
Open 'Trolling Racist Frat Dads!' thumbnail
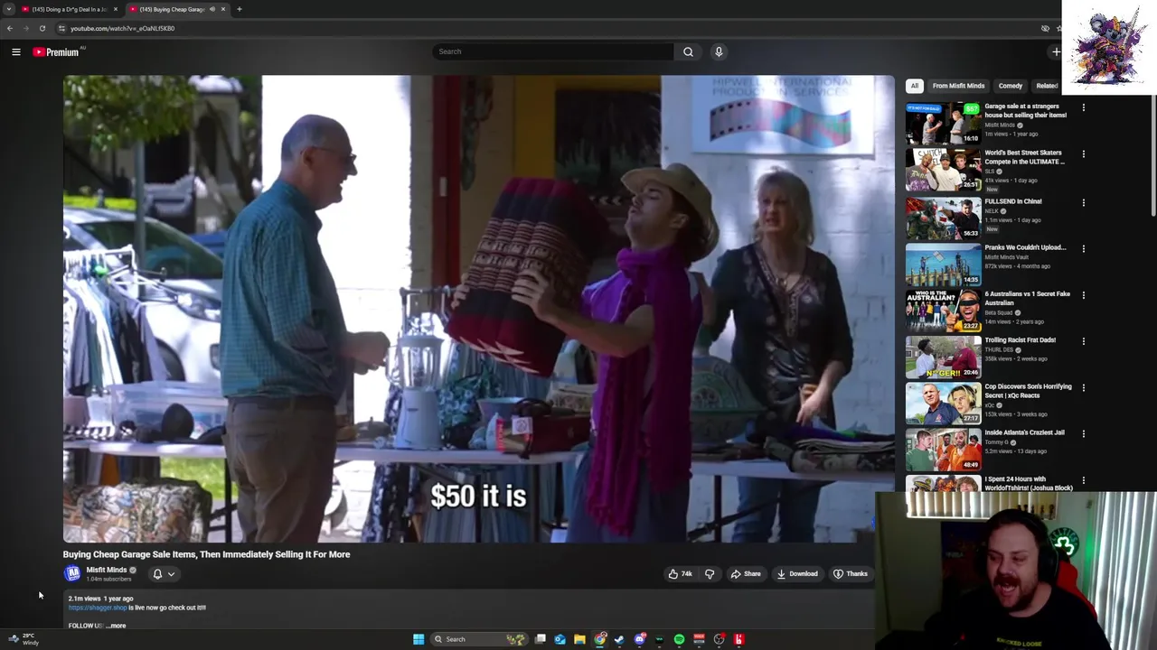click(x=943, y=357)
